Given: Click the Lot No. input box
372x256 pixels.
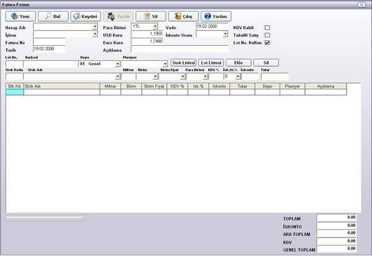Looking at the screenshot, I should [x=14, y=64].
